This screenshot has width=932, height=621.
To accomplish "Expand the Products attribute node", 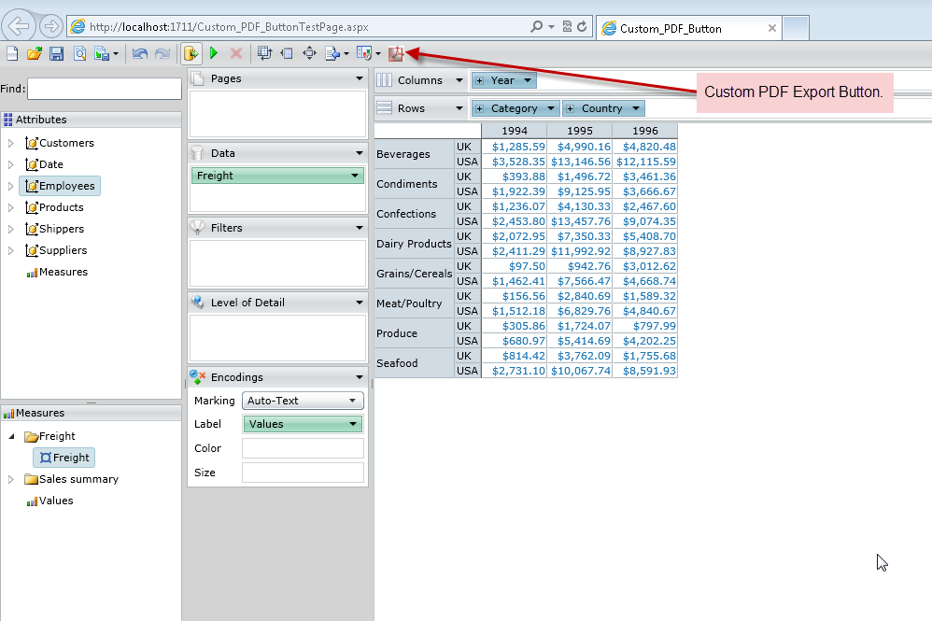I will pos(10,207).
